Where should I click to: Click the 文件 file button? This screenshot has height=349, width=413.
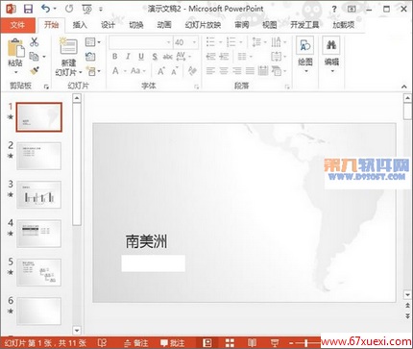click(17, 25)
